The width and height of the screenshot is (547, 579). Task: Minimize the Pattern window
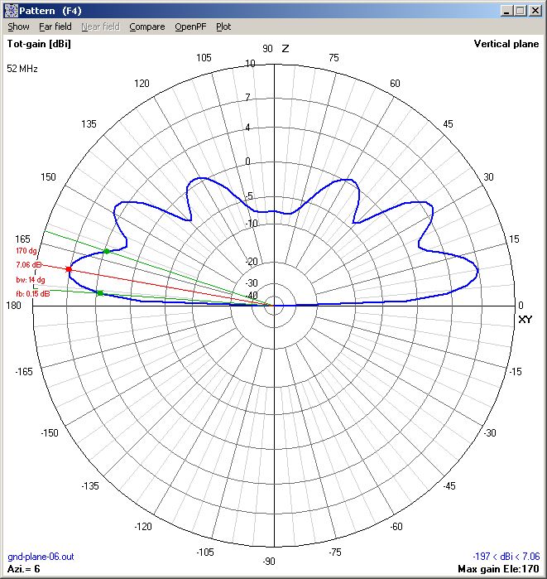[506, 11]
